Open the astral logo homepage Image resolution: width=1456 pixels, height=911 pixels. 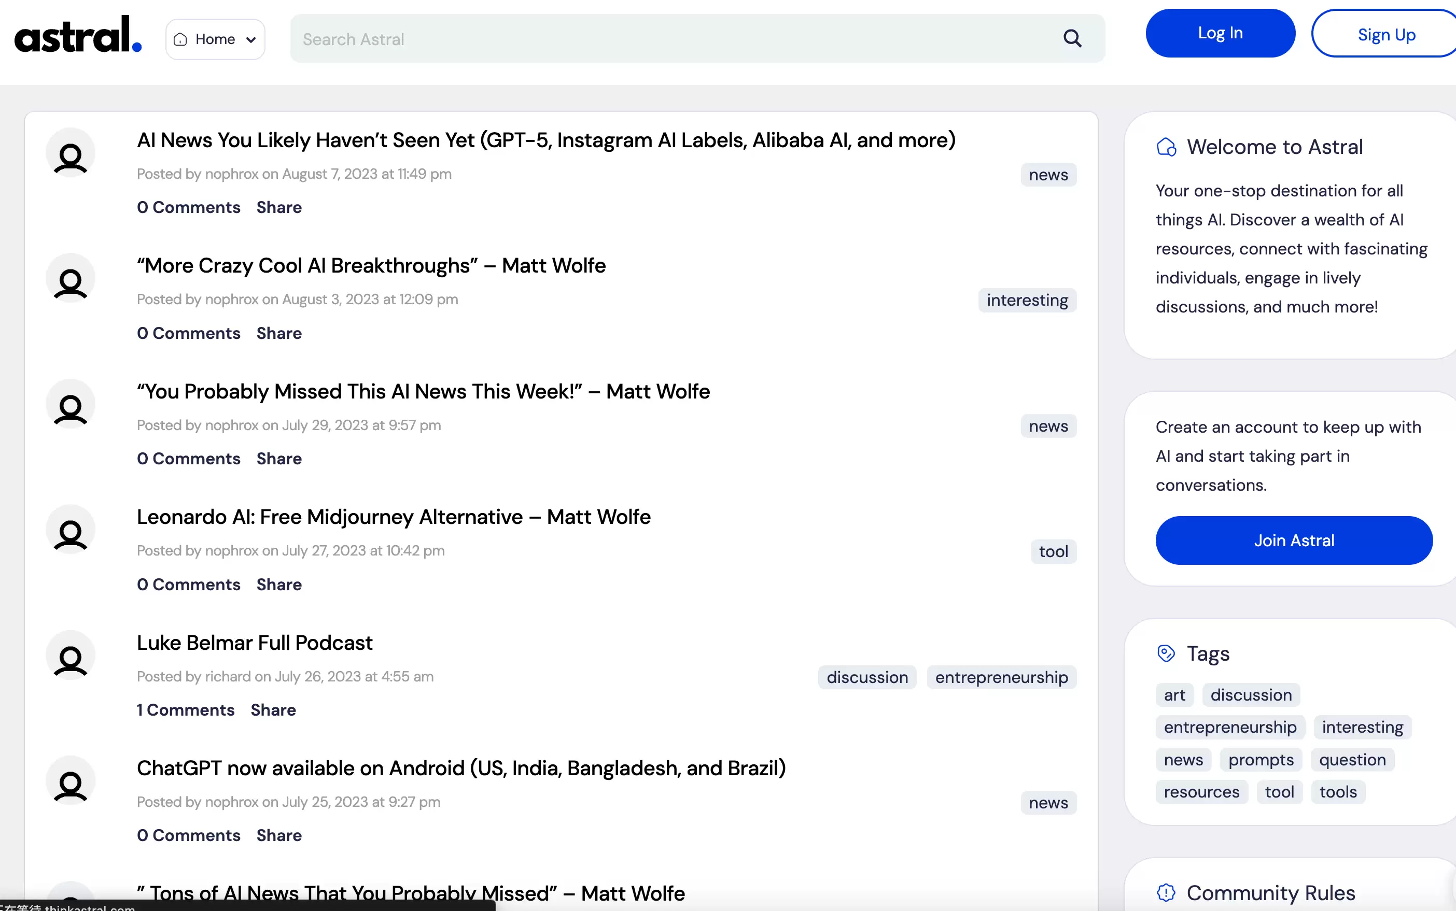point(78,34)
